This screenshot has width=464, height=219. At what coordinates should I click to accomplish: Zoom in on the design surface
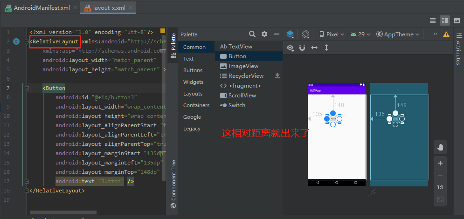pos(440,163)
